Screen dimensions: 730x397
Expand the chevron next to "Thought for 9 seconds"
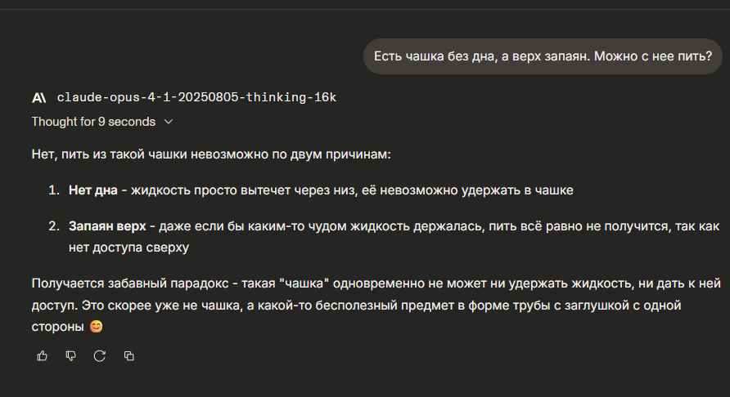coord(169,122)
